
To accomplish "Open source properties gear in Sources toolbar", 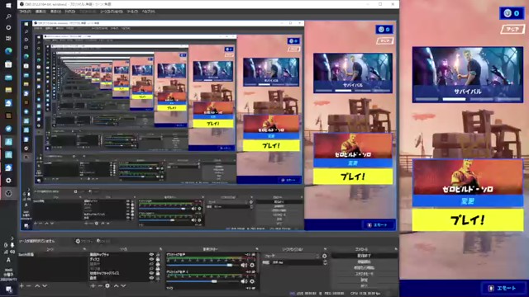I will (x=107, y=286).
